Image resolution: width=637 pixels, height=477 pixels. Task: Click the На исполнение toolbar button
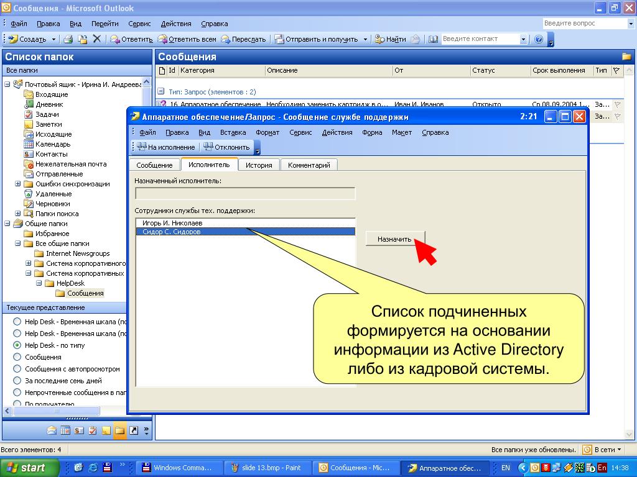pos(166,147)
